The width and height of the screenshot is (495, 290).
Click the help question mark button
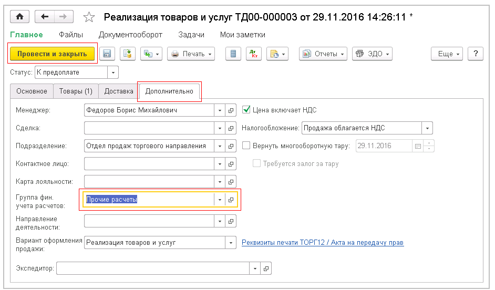[x=475, y=54]
